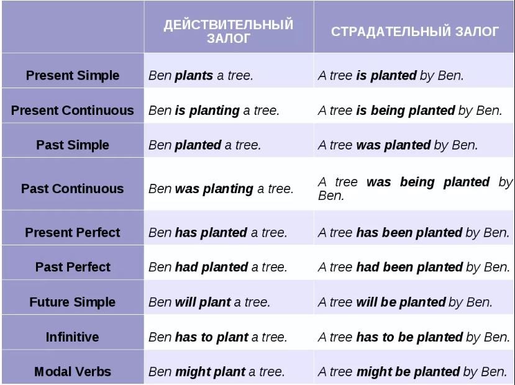Viewport: 515px width, 385px height.
Task: Select the "Present Perfect" row label
Action: tap(73, 232)
